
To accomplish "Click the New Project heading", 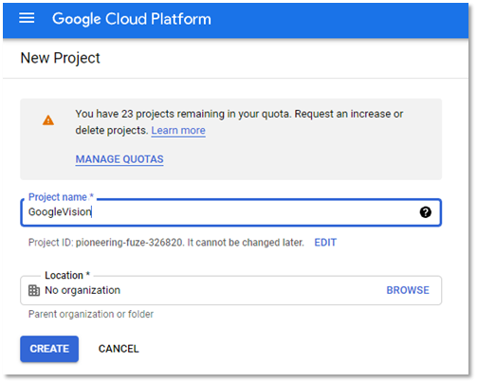I will (60, 58).
